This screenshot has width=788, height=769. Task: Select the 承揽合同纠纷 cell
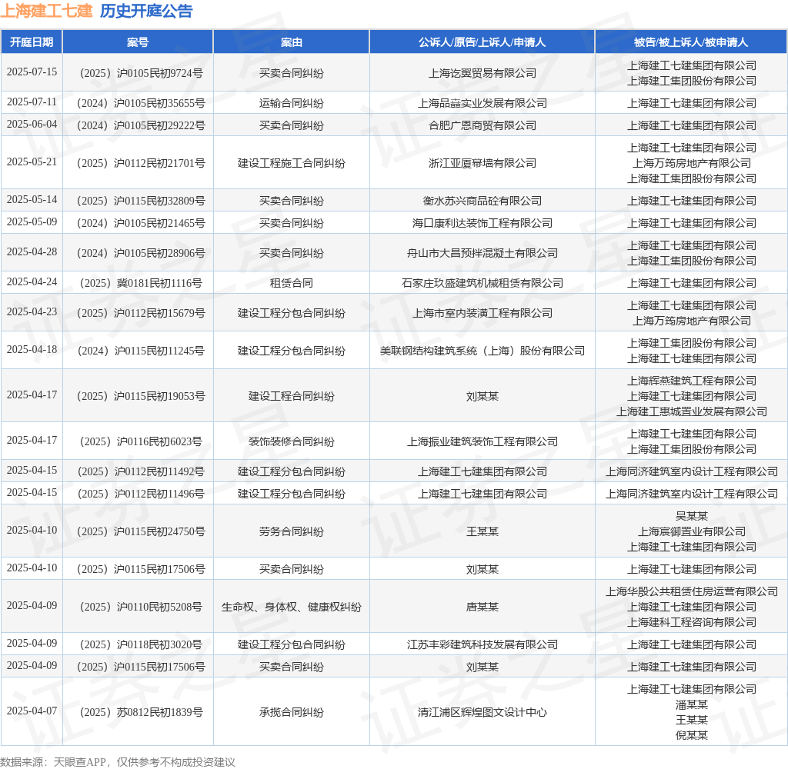[x=292, y=712]
